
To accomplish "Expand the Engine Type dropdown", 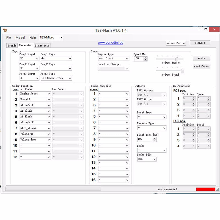I will coord(113,59).
